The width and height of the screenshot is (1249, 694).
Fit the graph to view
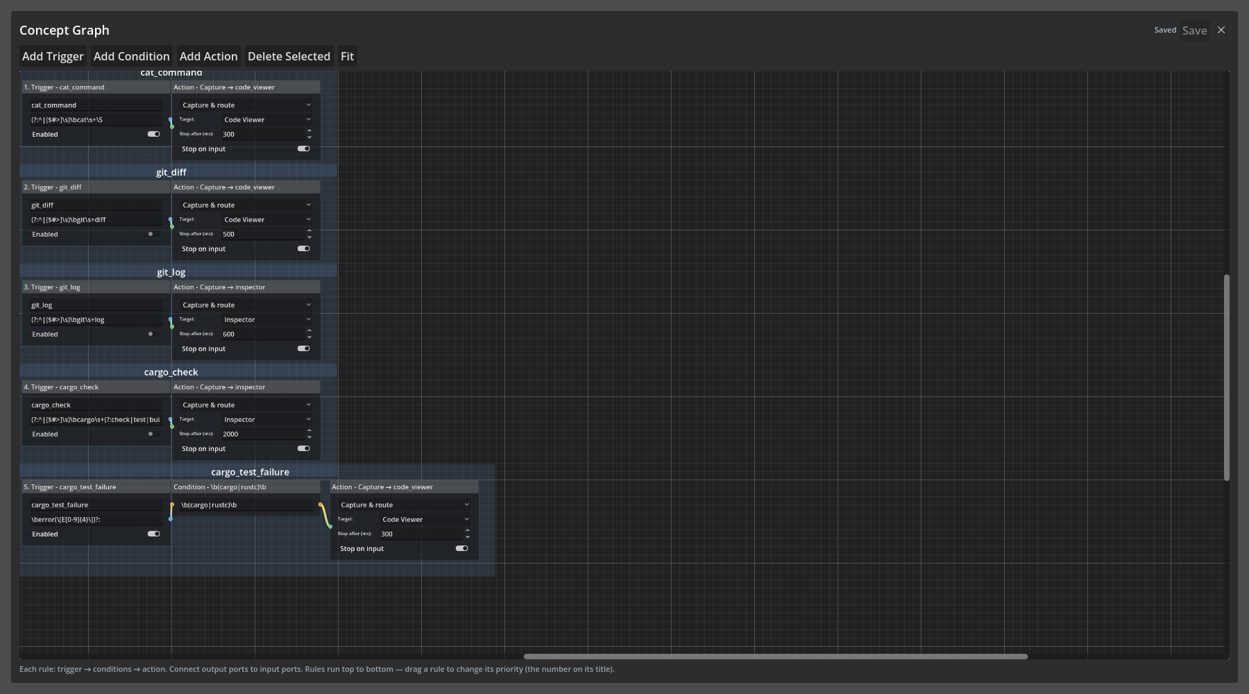pyautogui.click(x=347, y=56)
